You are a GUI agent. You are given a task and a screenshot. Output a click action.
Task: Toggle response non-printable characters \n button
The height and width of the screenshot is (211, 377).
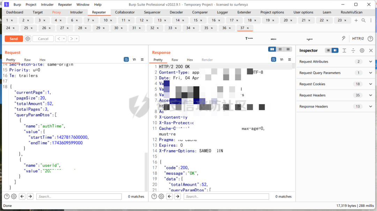pyautogui.click(x=282, y=59)
